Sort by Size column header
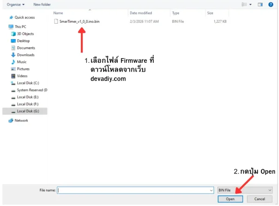The image size is (279, 206). pyautogui.click(x=210, y=13)
